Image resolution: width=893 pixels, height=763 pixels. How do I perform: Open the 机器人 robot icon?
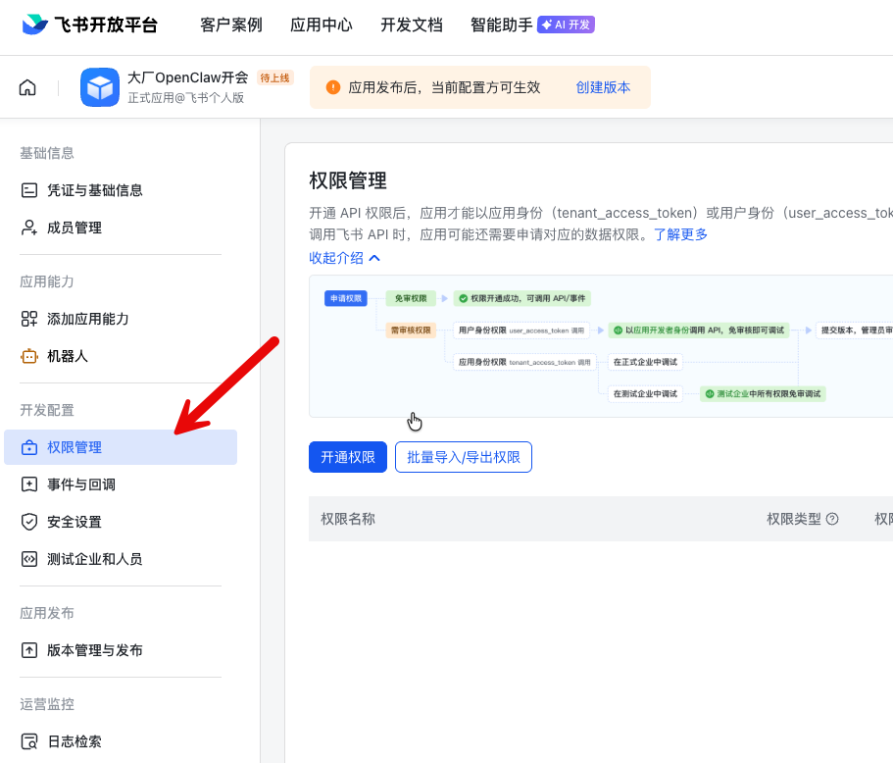pyautogui.click(x=30, y=356)
